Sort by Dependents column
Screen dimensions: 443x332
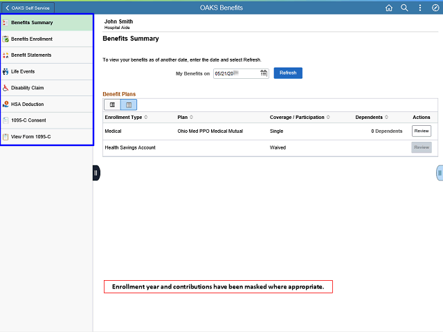[386, 117]
